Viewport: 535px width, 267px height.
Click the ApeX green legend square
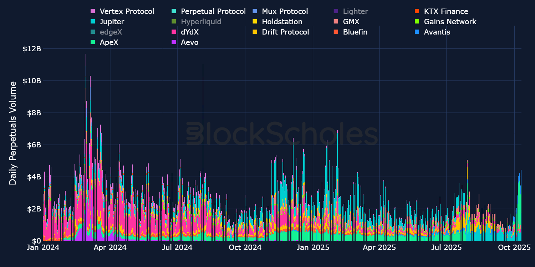92,42
